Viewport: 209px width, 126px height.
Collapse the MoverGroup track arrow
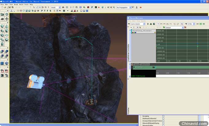(134, 67)
